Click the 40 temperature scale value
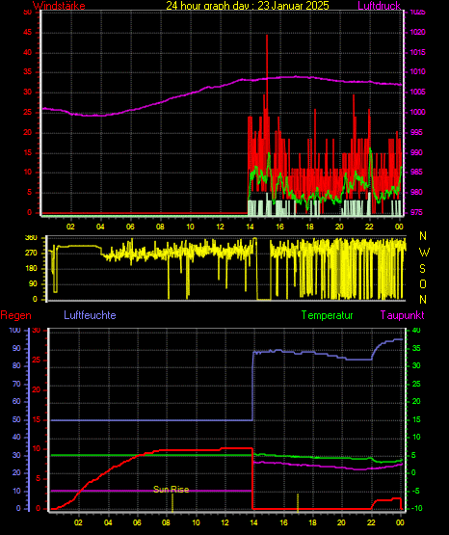 pos(416,331)
